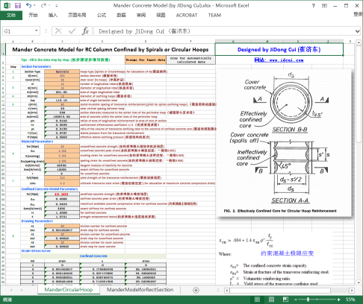Click the Confined Concrete Model Parameters heading
This screenshot has height=304, width=363.
tap(49, 189)
